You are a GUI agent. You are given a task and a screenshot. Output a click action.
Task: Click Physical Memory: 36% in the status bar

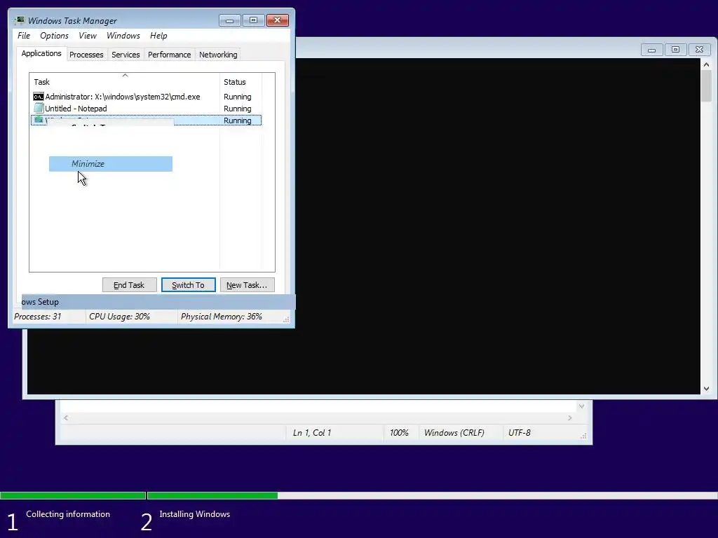[x=221, y=317]
